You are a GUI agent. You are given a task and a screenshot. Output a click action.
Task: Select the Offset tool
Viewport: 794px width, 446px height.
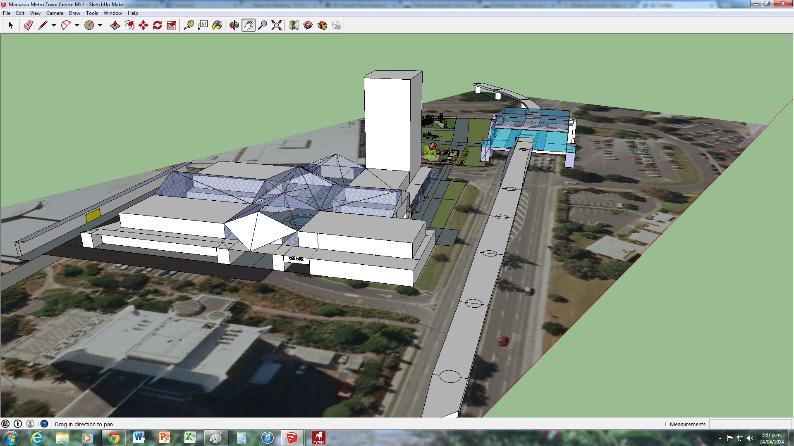pos(129,26)
